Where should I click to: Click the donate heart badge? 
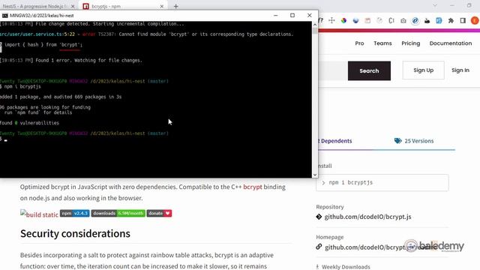pyautogui.click(x=159, y=213)
